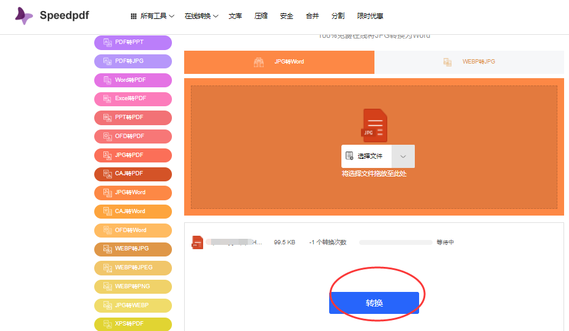Click the JPG转Word tab icon
This screenshot has height=331, width=569.
pyautogui.click(x=259, y=62)
